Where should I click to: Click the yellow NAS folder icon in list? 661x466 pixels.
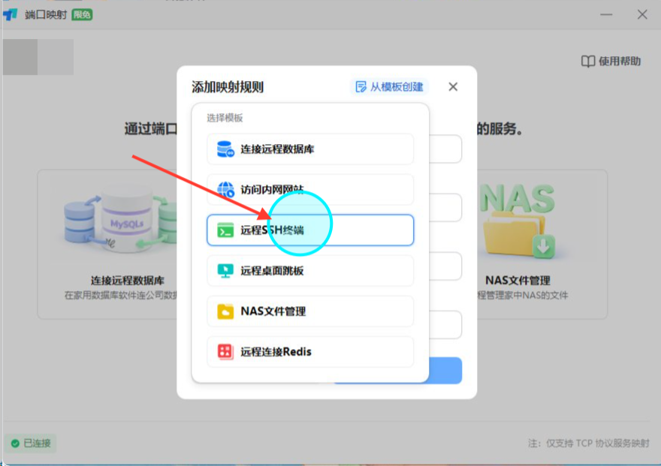click(225, 311)
